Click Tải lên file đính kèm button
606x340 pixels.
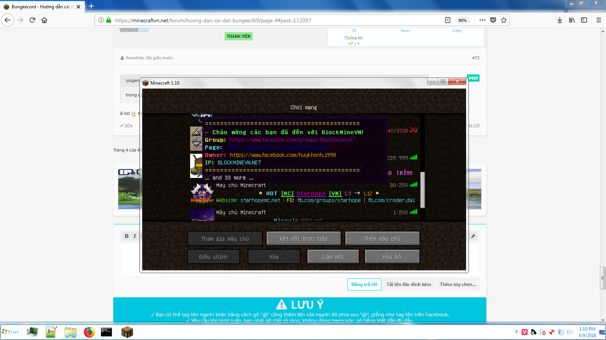(409, 284)
